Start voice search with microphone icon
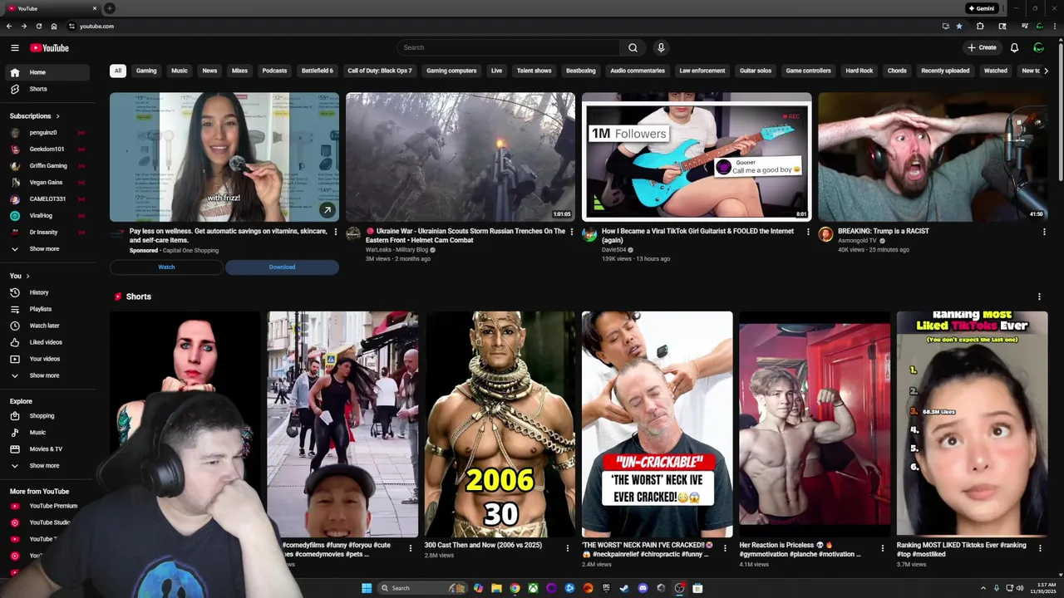The image size is (1064, 598). pos(661,47)
